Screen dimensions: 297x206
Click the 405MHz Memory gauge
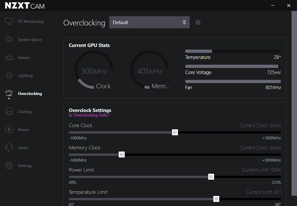pos(149,70)
